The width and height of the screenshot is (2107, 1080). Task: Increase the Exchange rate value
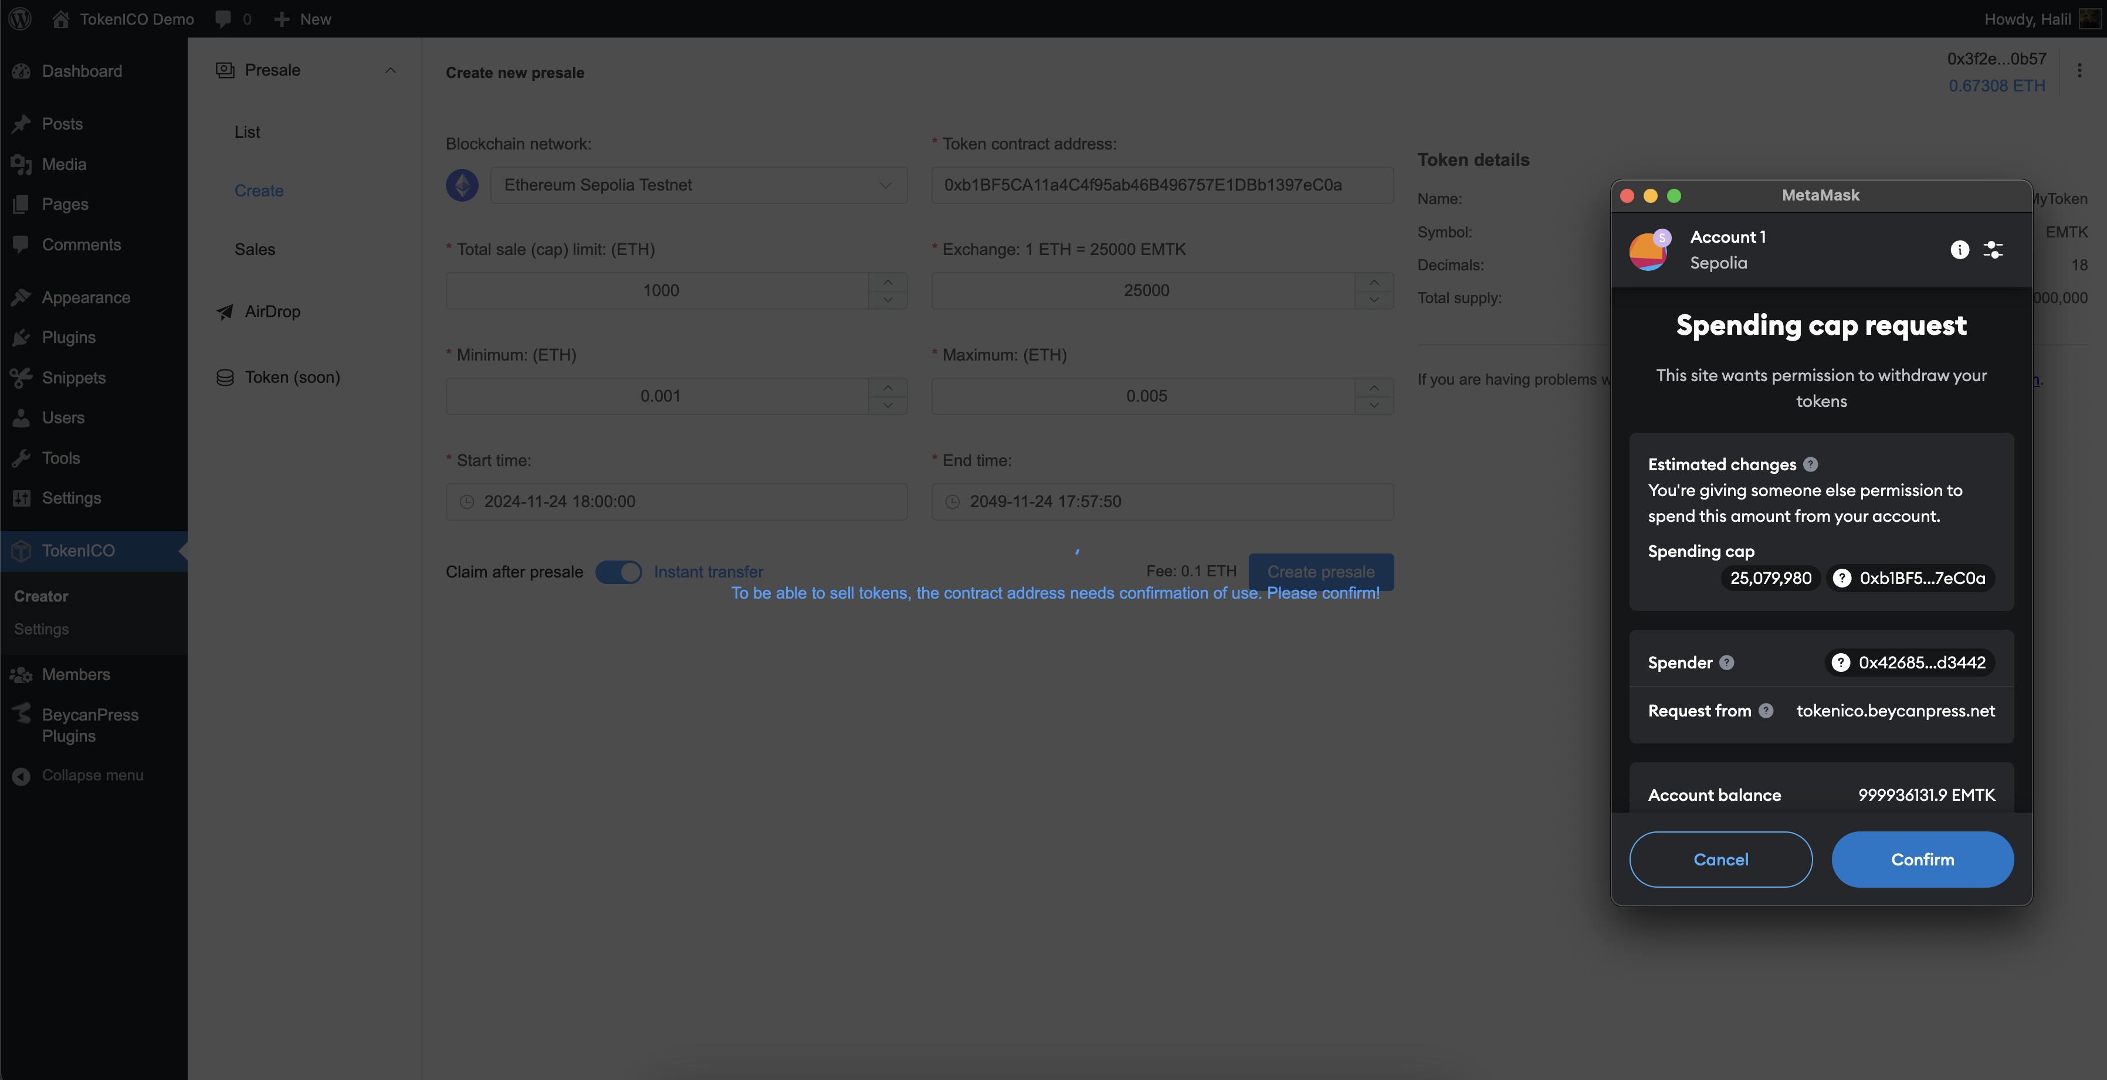tap(1374, 281)
